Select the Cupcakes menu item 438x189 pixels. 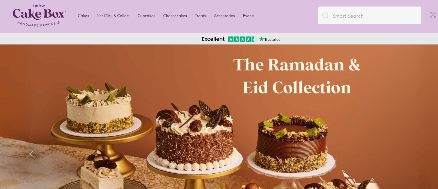[x=146, y=16]
